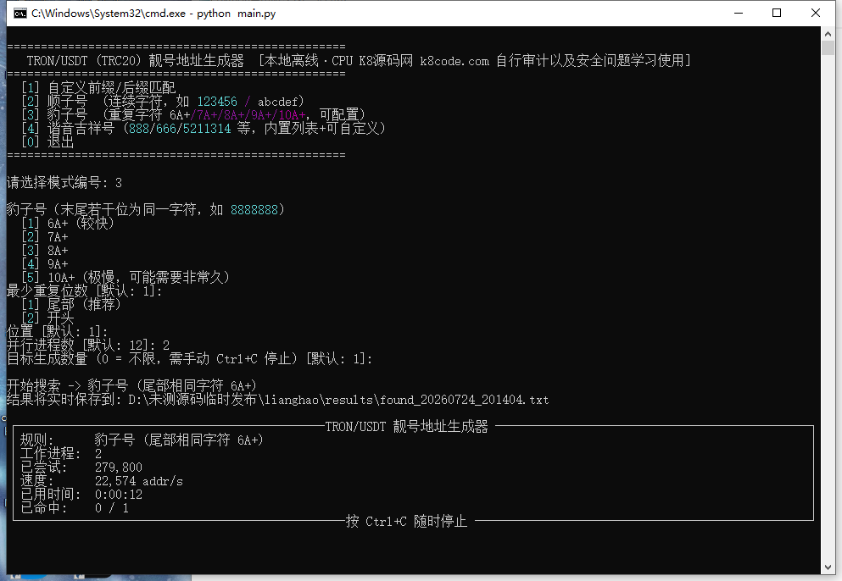The height and width of the screenshot is (581, 842).
Task: Click the hits value '0 / 1'
Action: tap(112, 508)
